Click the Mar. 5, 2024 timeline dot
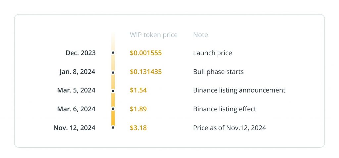This screenshot has height=158, width=339. [113, 91]
